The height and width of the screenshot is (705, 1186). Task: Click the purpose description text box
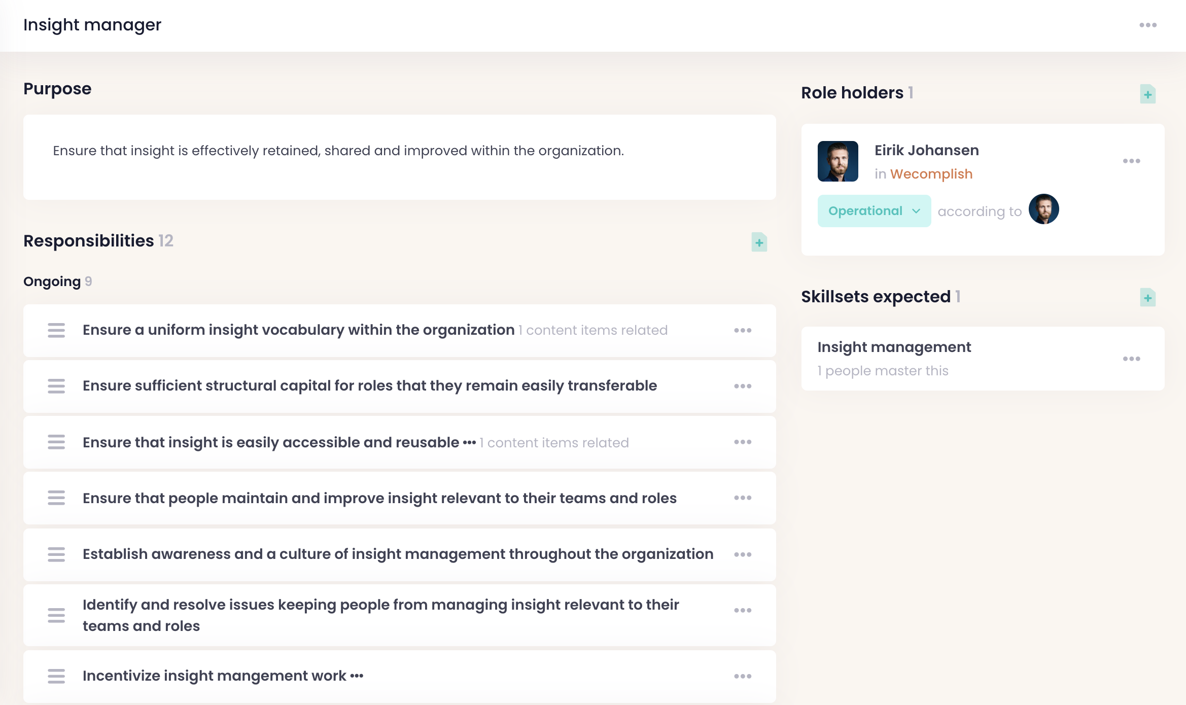click(399, 157)
